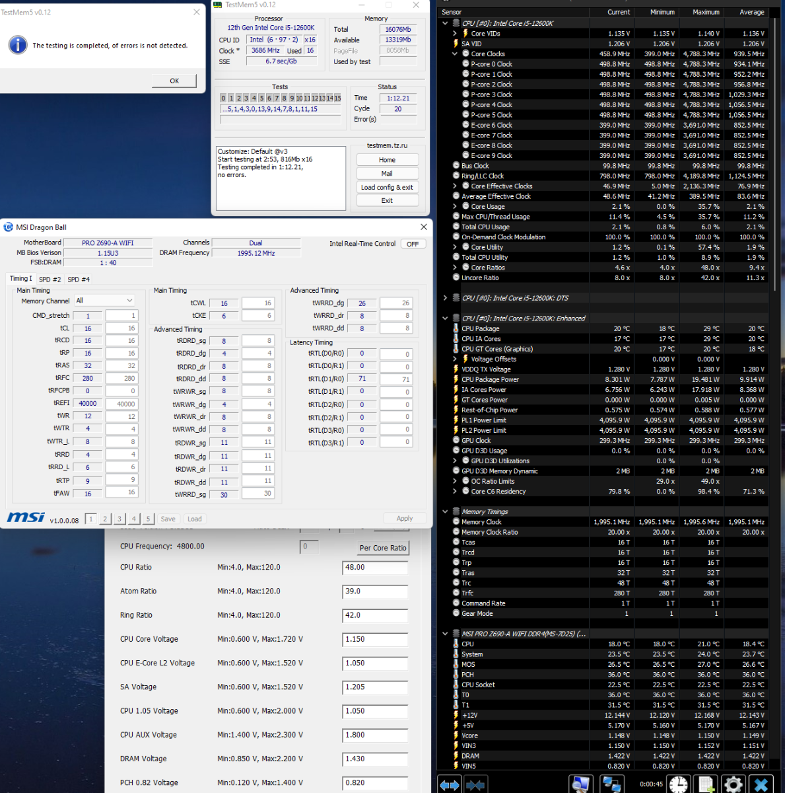This screenshot has height=793, width=785.
Task: Click the Save profile button in Dragon Ball
Action: tap(168, 519)
